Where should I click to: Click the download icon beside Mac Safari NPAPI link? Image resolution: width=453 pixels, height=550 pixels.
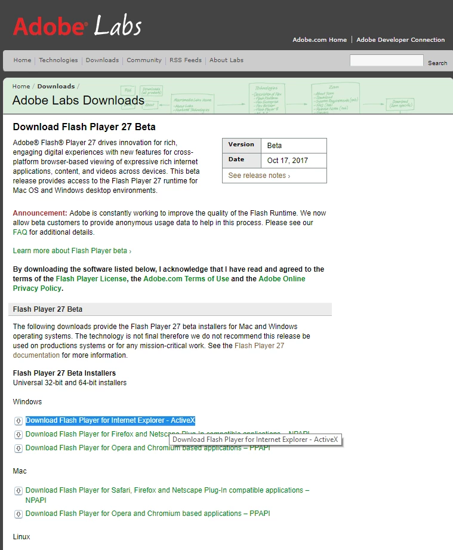[19, 491]
